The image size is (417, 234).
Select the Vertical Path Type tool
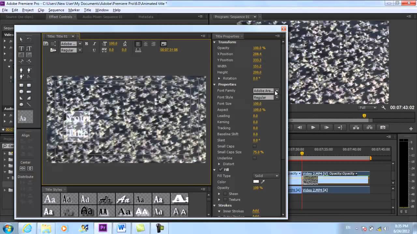pos(29,61)
